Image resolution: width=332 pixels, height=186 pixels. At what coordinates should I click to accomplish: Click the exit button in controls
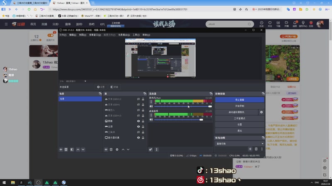[x=239, y=131]
